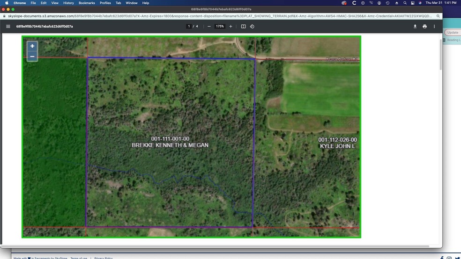Click the Update button in background window
Image resolution: width=461 pixels, height=259 pixels.
453,33
